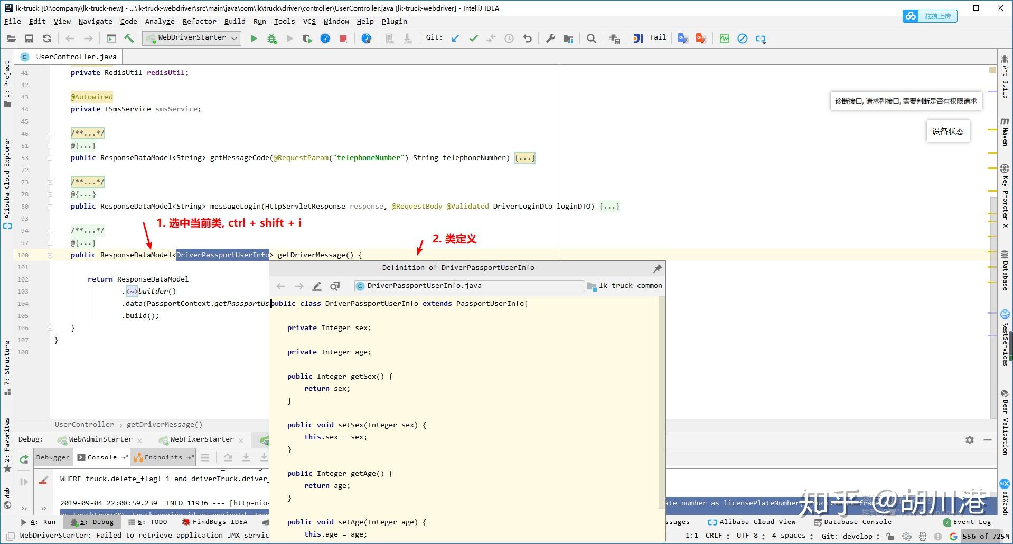Viewport: 1013px width, 544px height.
Task: Pin the DriverPassportUserInfo definition popup
Action: pos(657,268)
